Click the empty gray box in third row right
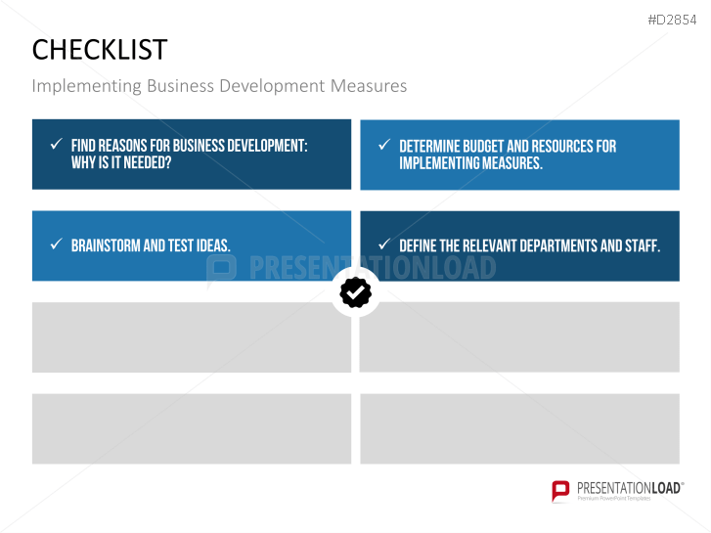711x533 pixels. click(519, 337)
